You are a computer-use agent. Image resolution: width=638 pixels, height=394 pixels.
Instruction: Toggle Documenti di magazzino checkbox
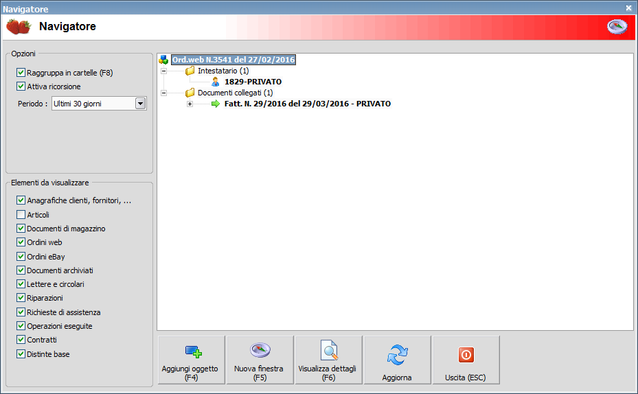pos(21,228)
